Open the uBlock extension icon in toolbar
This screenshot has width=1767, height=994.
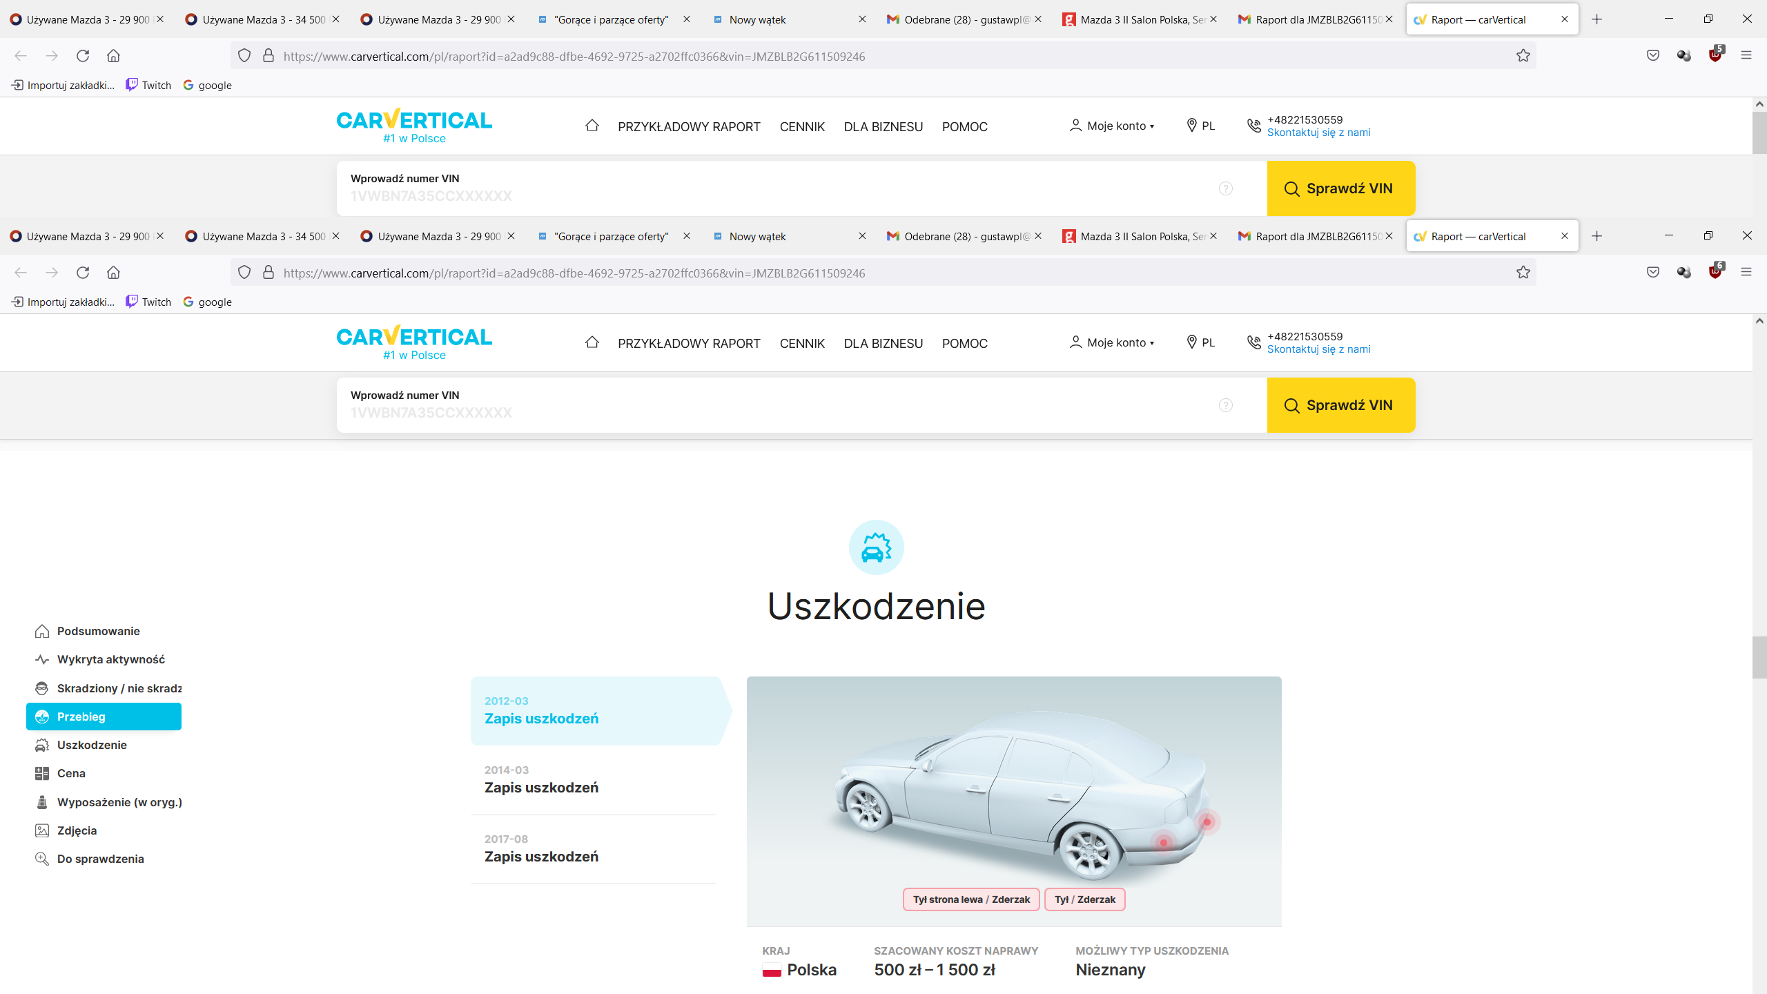click(x=1715, y=271)
